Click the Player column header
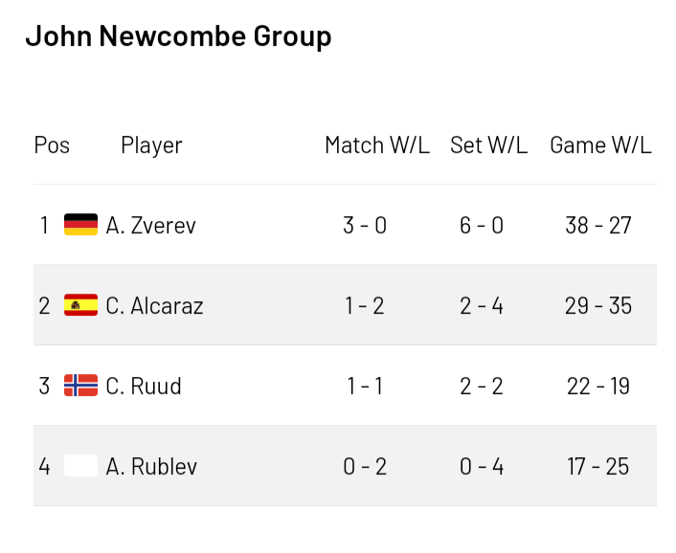 click(151, 145)
